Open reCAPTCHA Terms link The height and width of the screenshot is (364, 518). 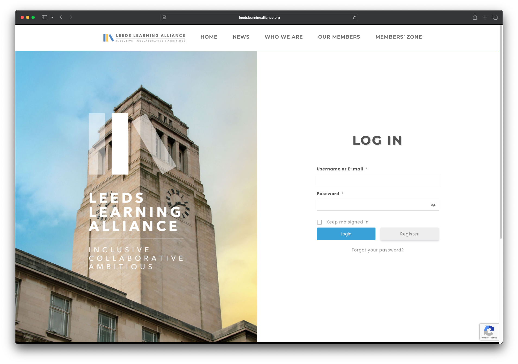(494, 338)
